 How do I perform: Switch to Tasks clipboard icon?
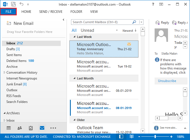click(x=31, y=128)
